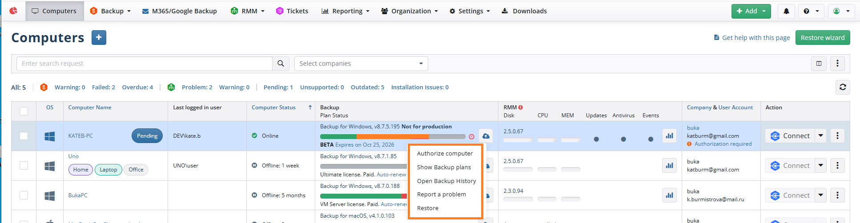Viewport: 860px width, 223px height.
Task: Open RMM chart icon for Uno
Action: [669, 166]
